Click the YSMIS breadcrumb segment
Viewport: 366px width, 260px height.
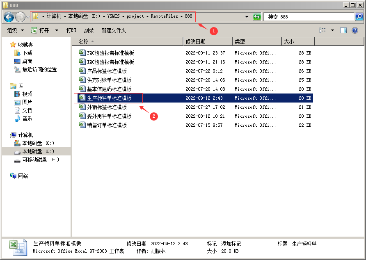pyautogui.click(x=113, y=16)
